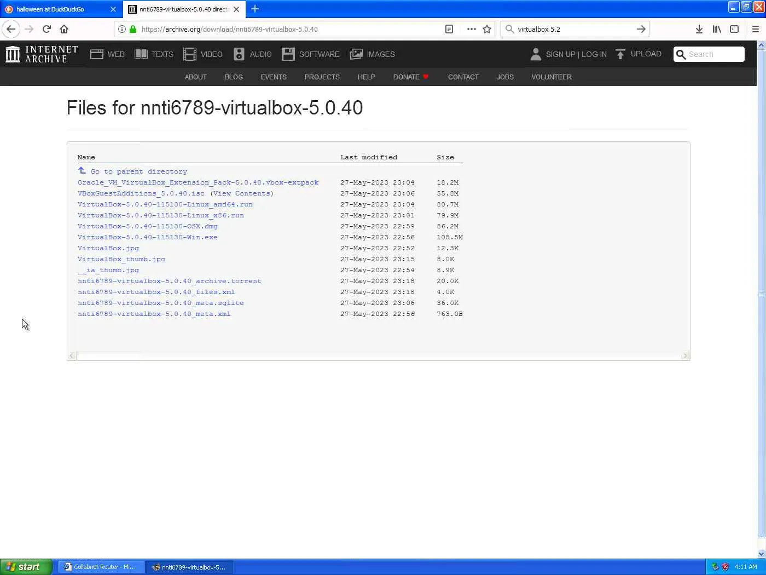The height and width of the screenshot is (575, 766).
Task: Open the Audio section icon
Action: pos(239,54)
